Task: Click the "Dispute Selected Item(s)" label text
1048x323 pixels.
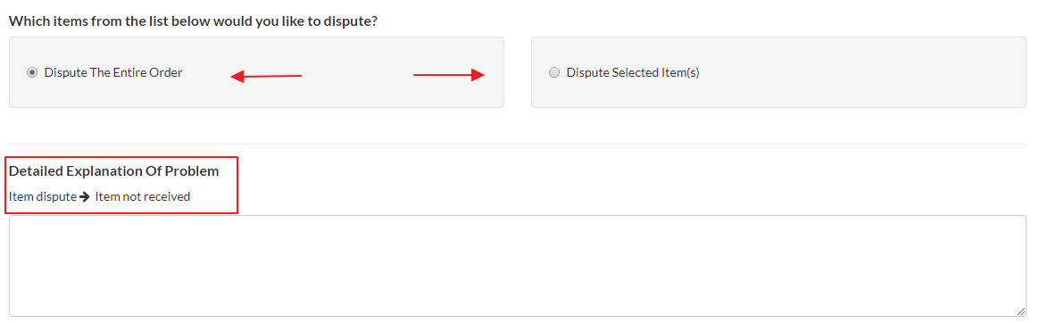Action: 633,73
